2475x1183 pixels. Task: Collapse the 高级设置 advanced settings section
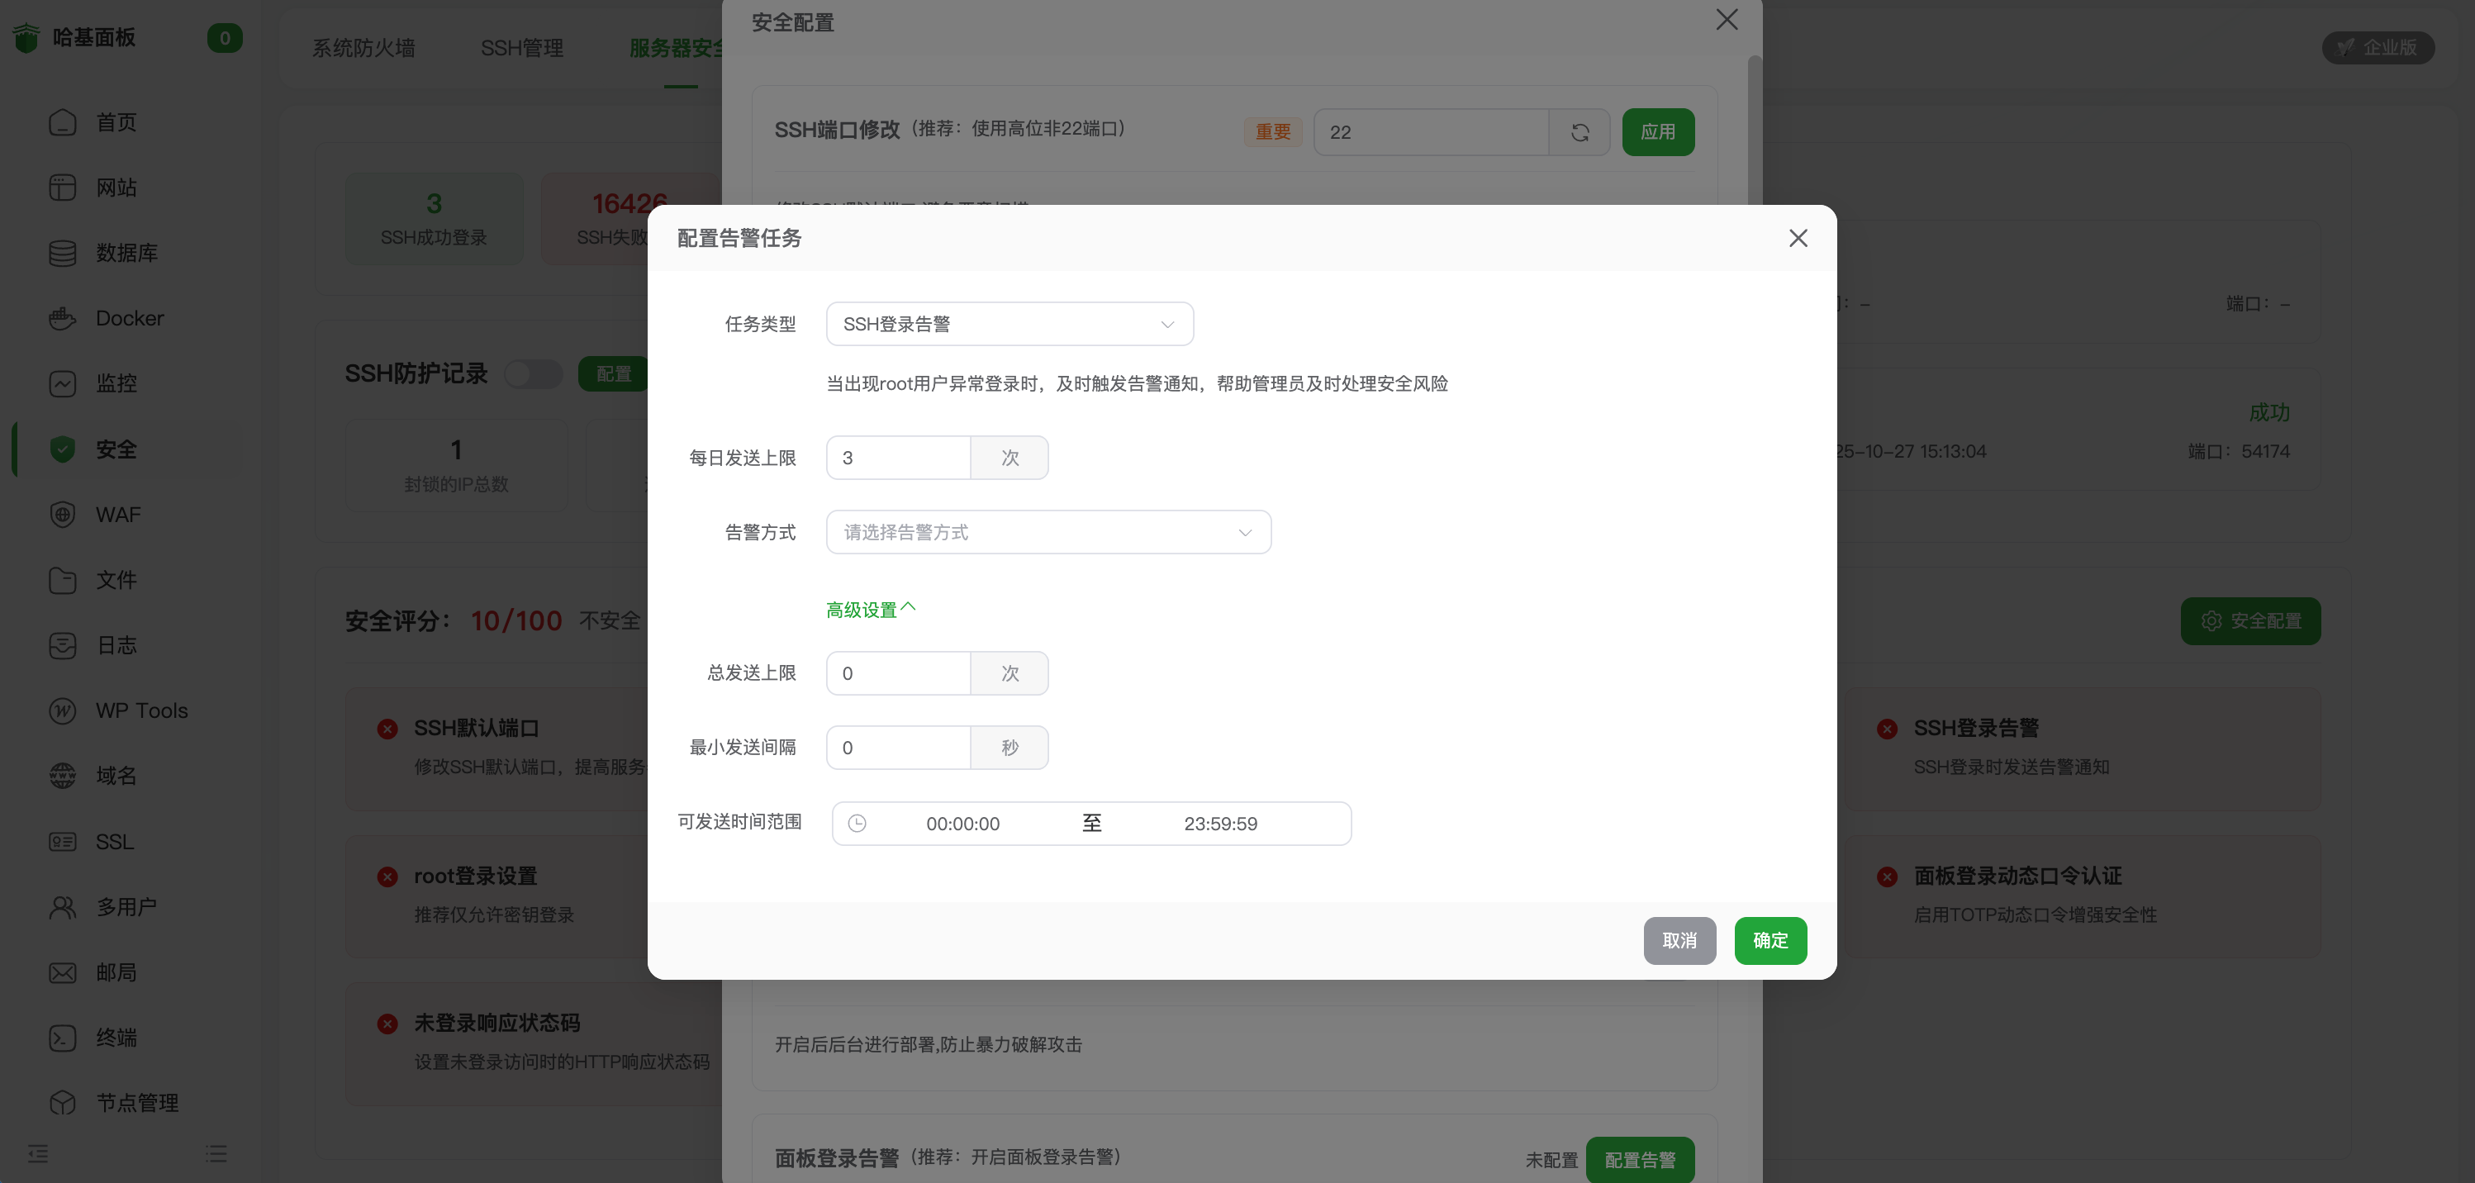tap(870, 607)
